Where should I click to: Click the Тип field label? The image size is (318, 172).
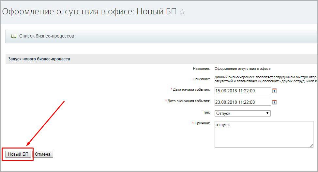(206, 112)
